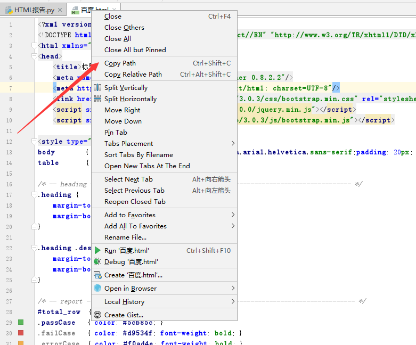Click line number 11 in the gutter
416x345 pixels.
[9, 131]
